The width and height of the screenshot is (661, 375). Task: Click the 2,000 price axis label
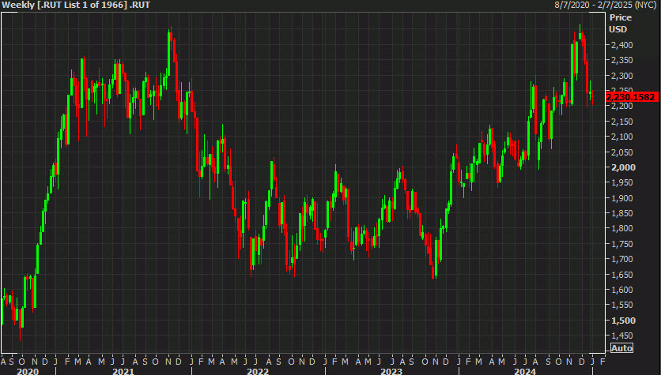click(621, 167)
